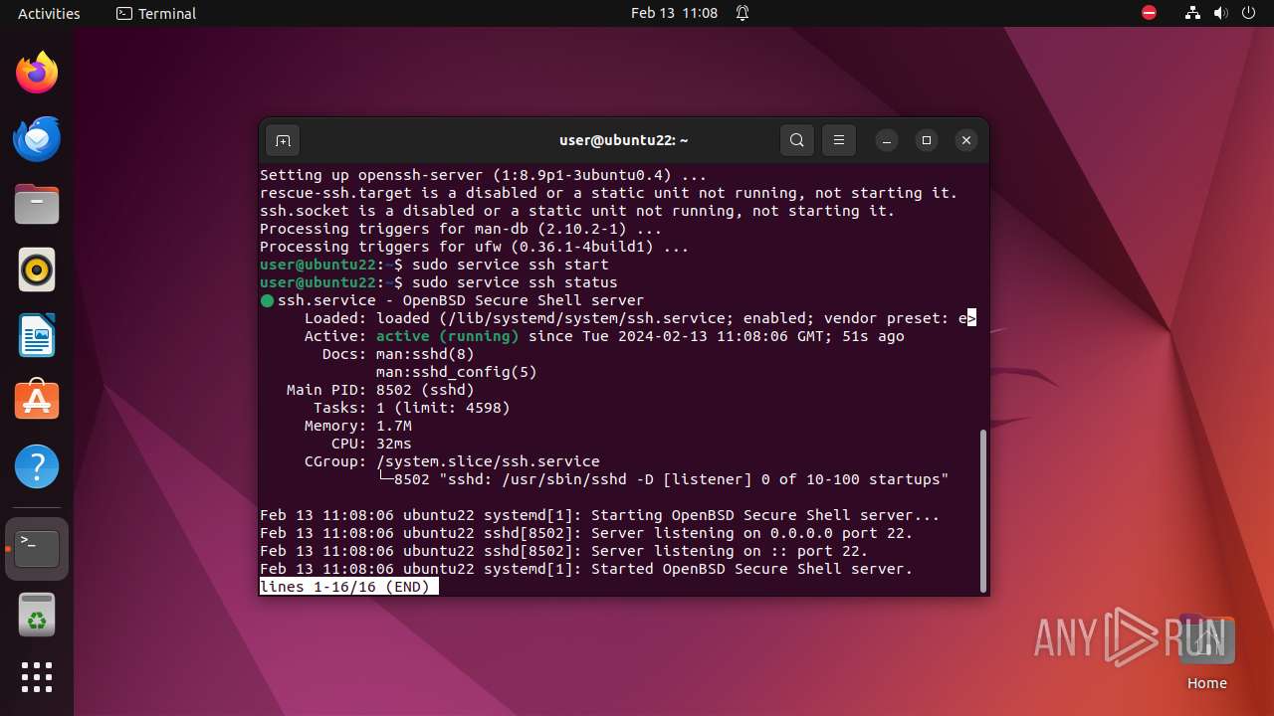The image size is (1274, 716).
Task: Click 'Memory: 1.7M' line
Action: [x=358, y=426]
